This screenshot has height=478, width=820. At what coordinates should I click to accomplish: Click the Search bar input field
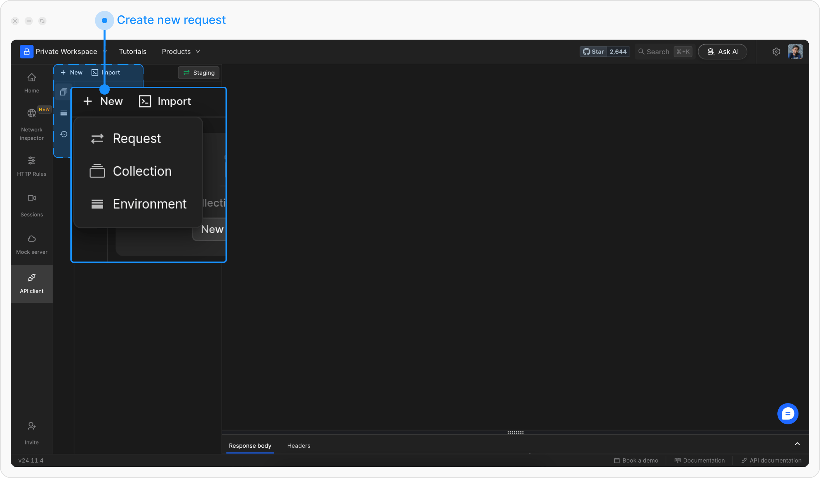pos(662,51)
